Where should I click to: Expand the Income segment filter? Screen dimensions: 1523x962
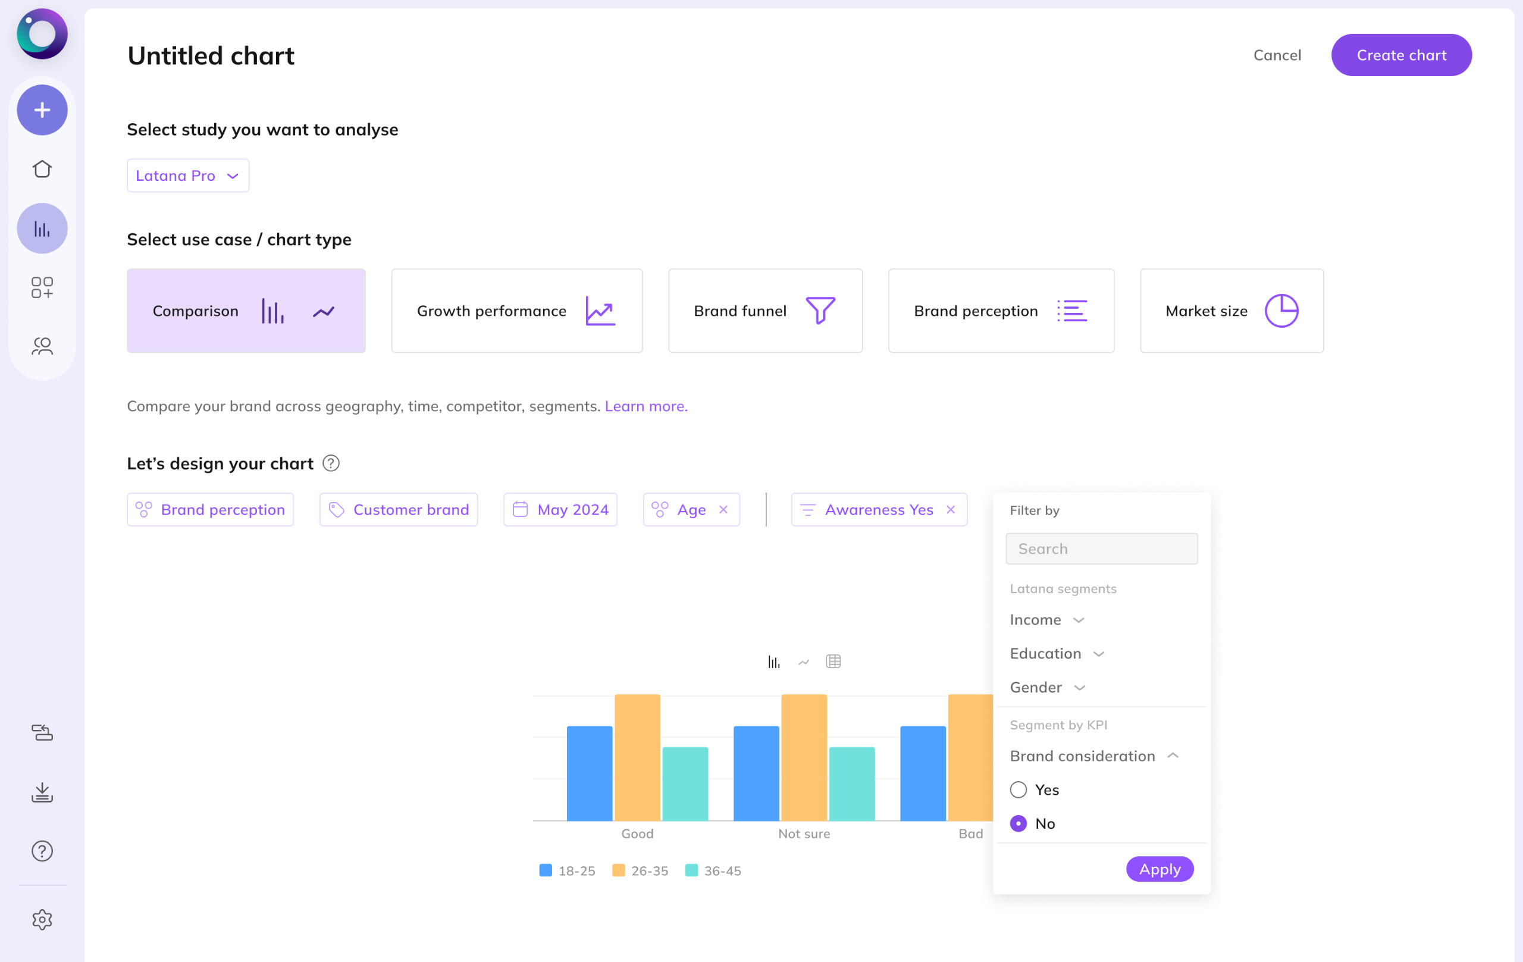tap(1046, 620)
